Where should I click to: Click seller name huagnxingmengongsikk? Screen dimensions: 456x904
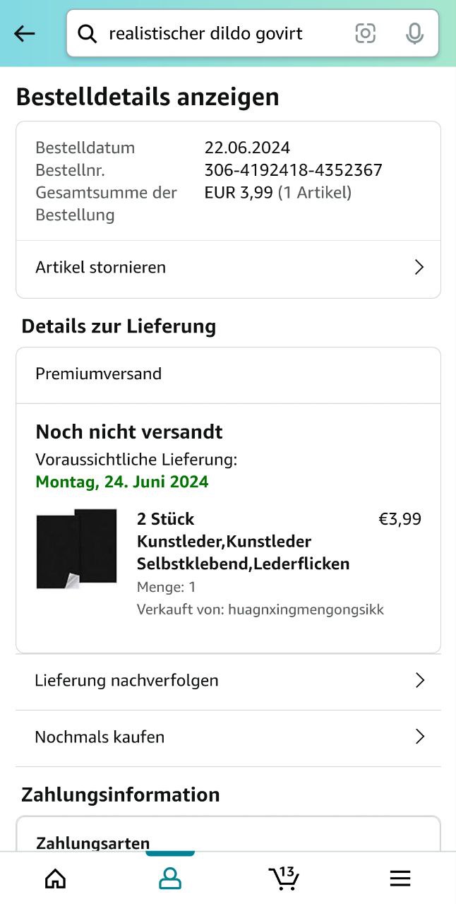pos(306,609)
